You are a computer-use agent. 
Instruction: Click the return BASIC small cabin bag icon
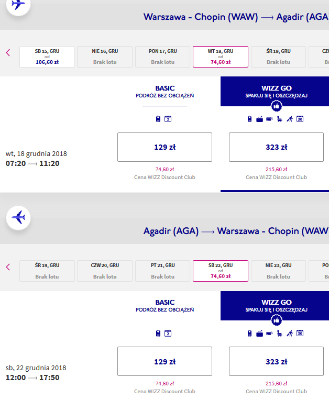pos(158,333)
